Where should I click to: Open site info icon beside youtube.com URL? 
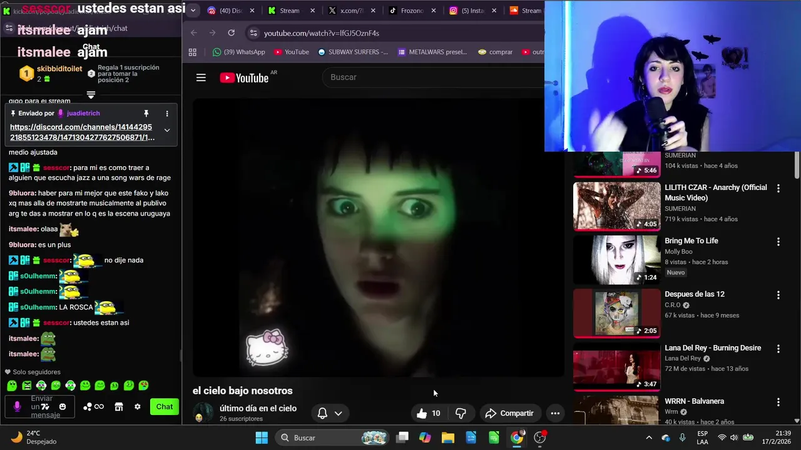pos(253,32)
